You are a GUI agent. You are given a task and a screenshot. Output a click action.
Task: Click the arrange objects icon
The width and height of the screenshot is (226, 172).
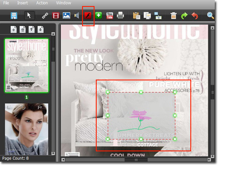158,15
